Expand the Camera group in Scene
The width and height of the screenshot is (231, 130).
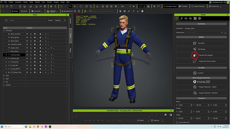[x=4, y=85]
